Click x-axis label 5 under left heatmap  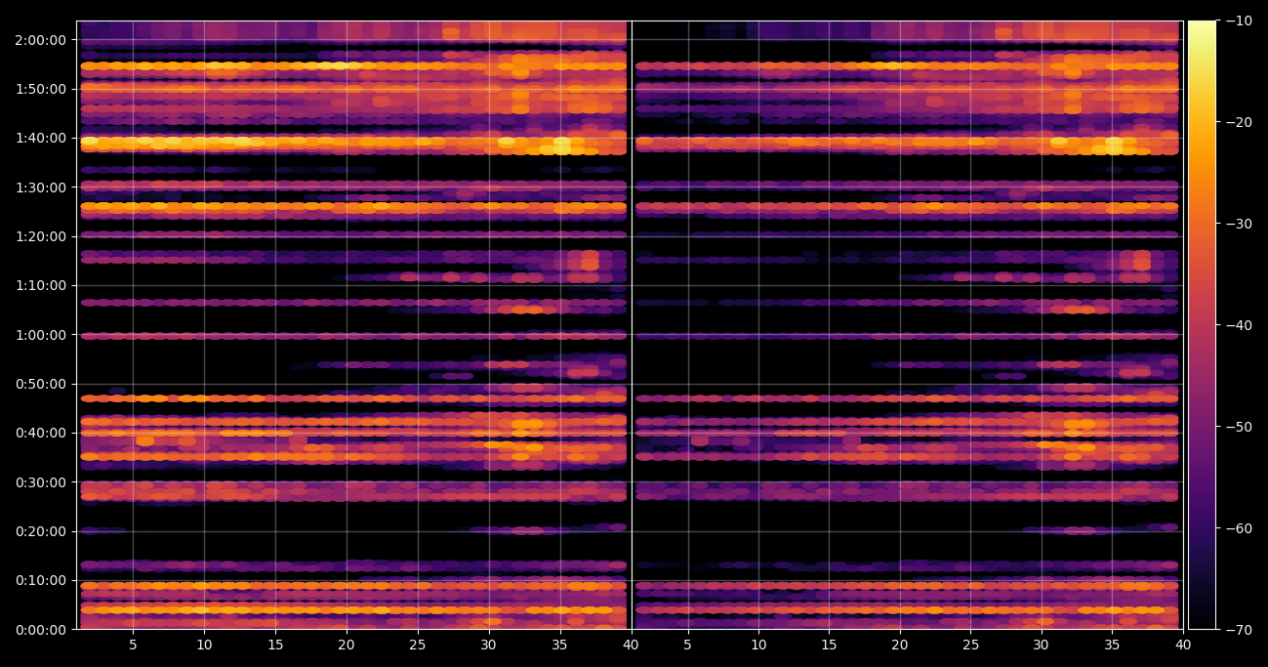[x=133, y=645]
